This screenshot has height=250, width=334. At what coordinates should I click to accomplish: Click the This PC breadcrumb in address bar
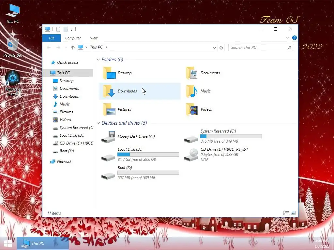tap(96, 47)
